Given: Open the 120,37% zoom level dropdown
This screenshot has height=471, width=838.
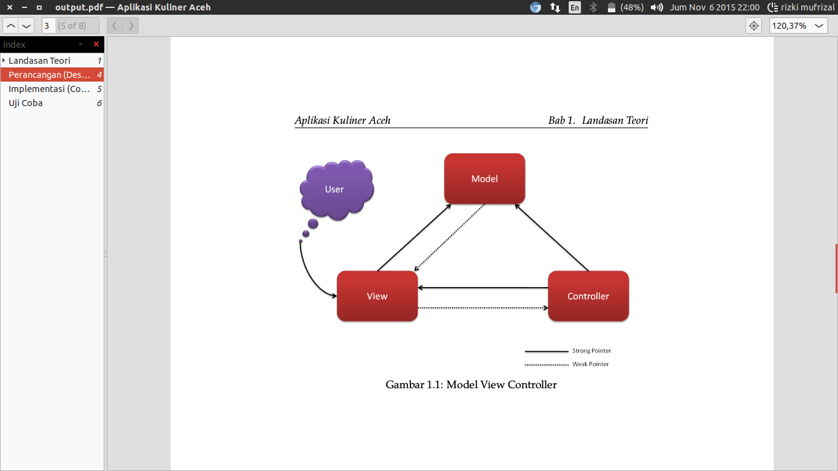Looking at the screenshot, I should (x=798, y=26).
